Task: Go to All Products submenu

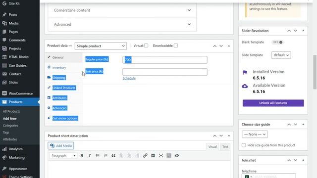Action: [11, 111]
